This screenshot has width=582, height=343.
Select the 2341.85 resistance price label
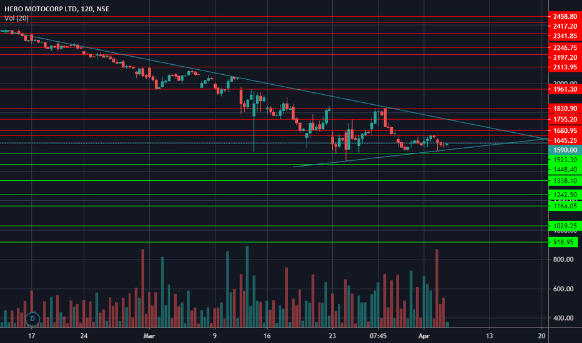click(565, 36)
